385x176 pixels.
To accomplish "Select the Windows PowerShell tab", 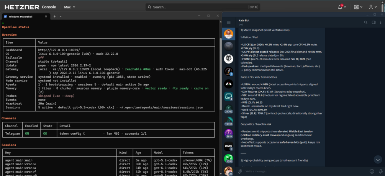I will tap(26, 16).
